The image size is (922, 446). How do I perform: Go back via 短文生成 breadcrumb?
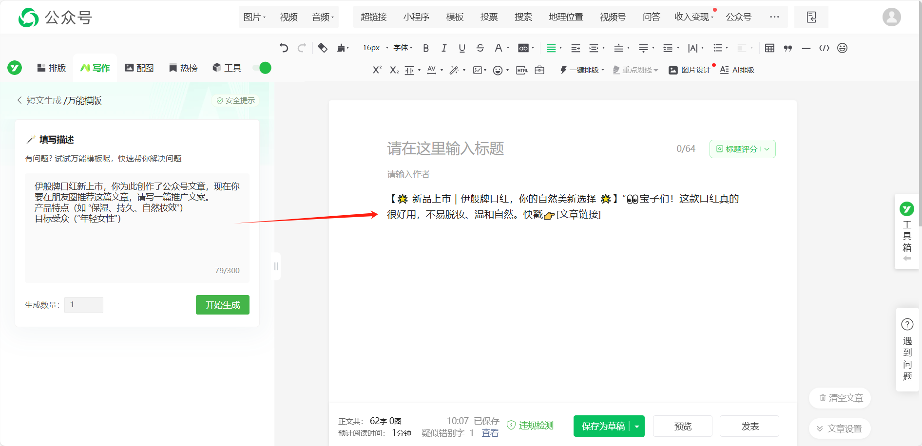(x=44, y=100)
